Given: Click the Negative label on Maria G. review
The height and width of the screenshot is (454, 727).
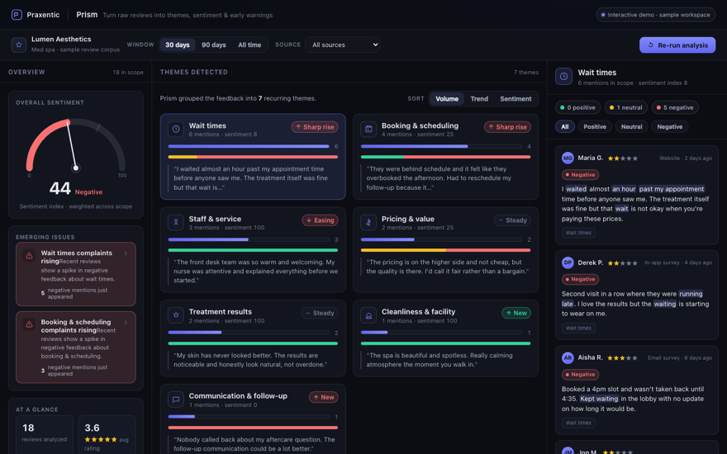Looking at the screenshot, I should pyautogui.click(x=580, y=175).
